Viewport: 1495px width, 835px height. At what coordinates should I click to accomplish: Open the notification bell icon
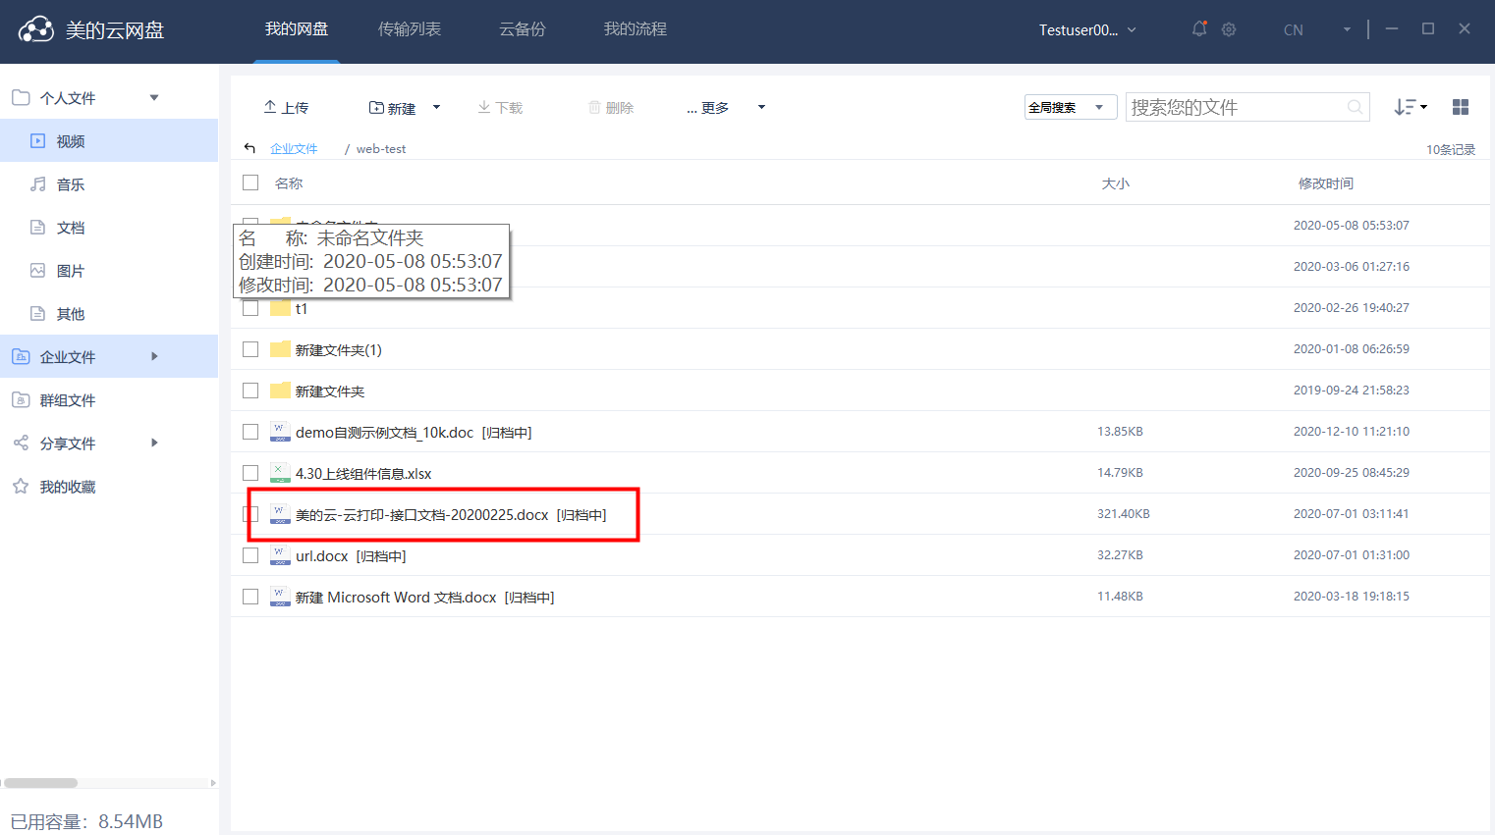tap(1199, 29)
